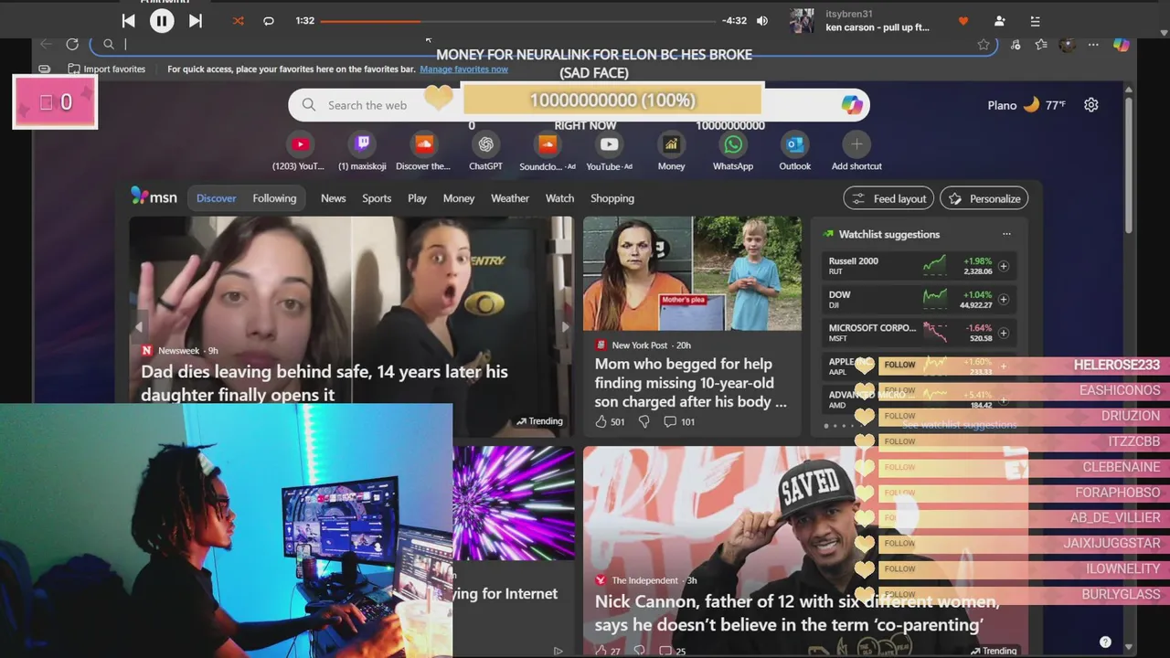Image resolution: width=1170 pixels, height=658 pixels.
Task: Go to previous slide of featured story
Action: (139, 326)
